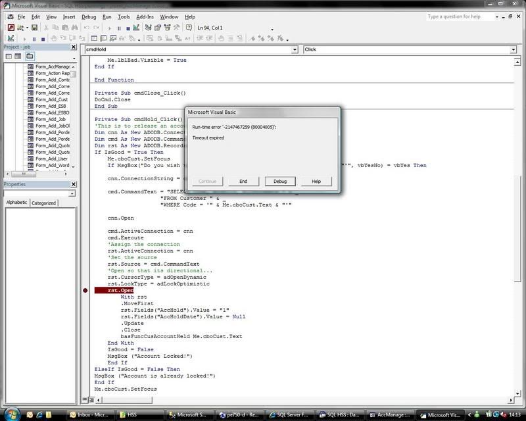The height and width of the screenshot is (421, 526).
Task: Click the Debug button in error dialog
Action: (x=280, y=182)
